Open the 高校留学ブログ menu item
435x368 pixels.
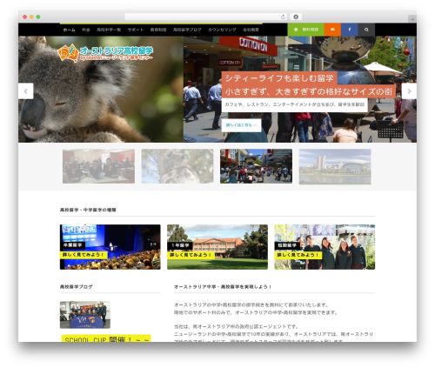[187, 30]
